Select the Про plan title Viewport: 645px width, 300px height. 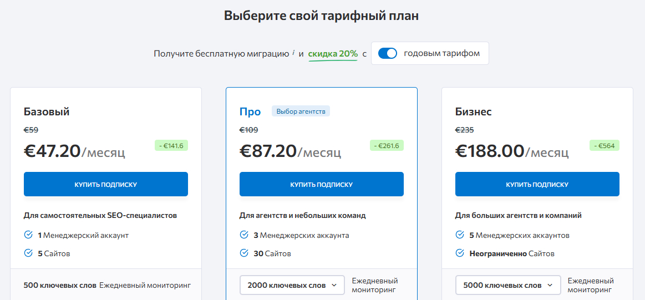tap(250, 111)
